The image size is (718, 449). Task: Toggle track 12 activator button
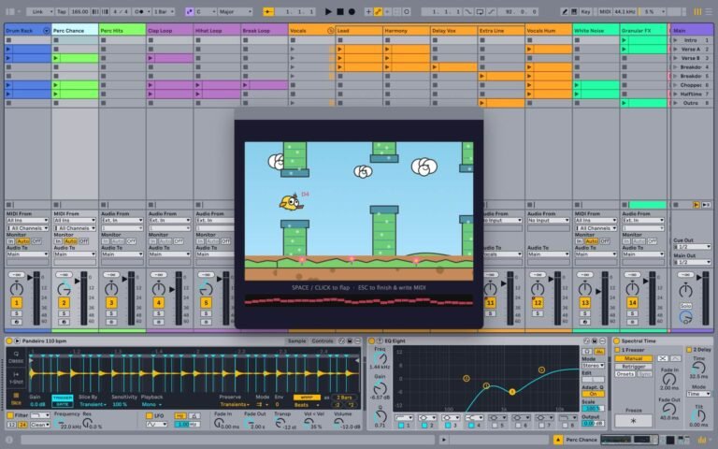tap(538, 303)
